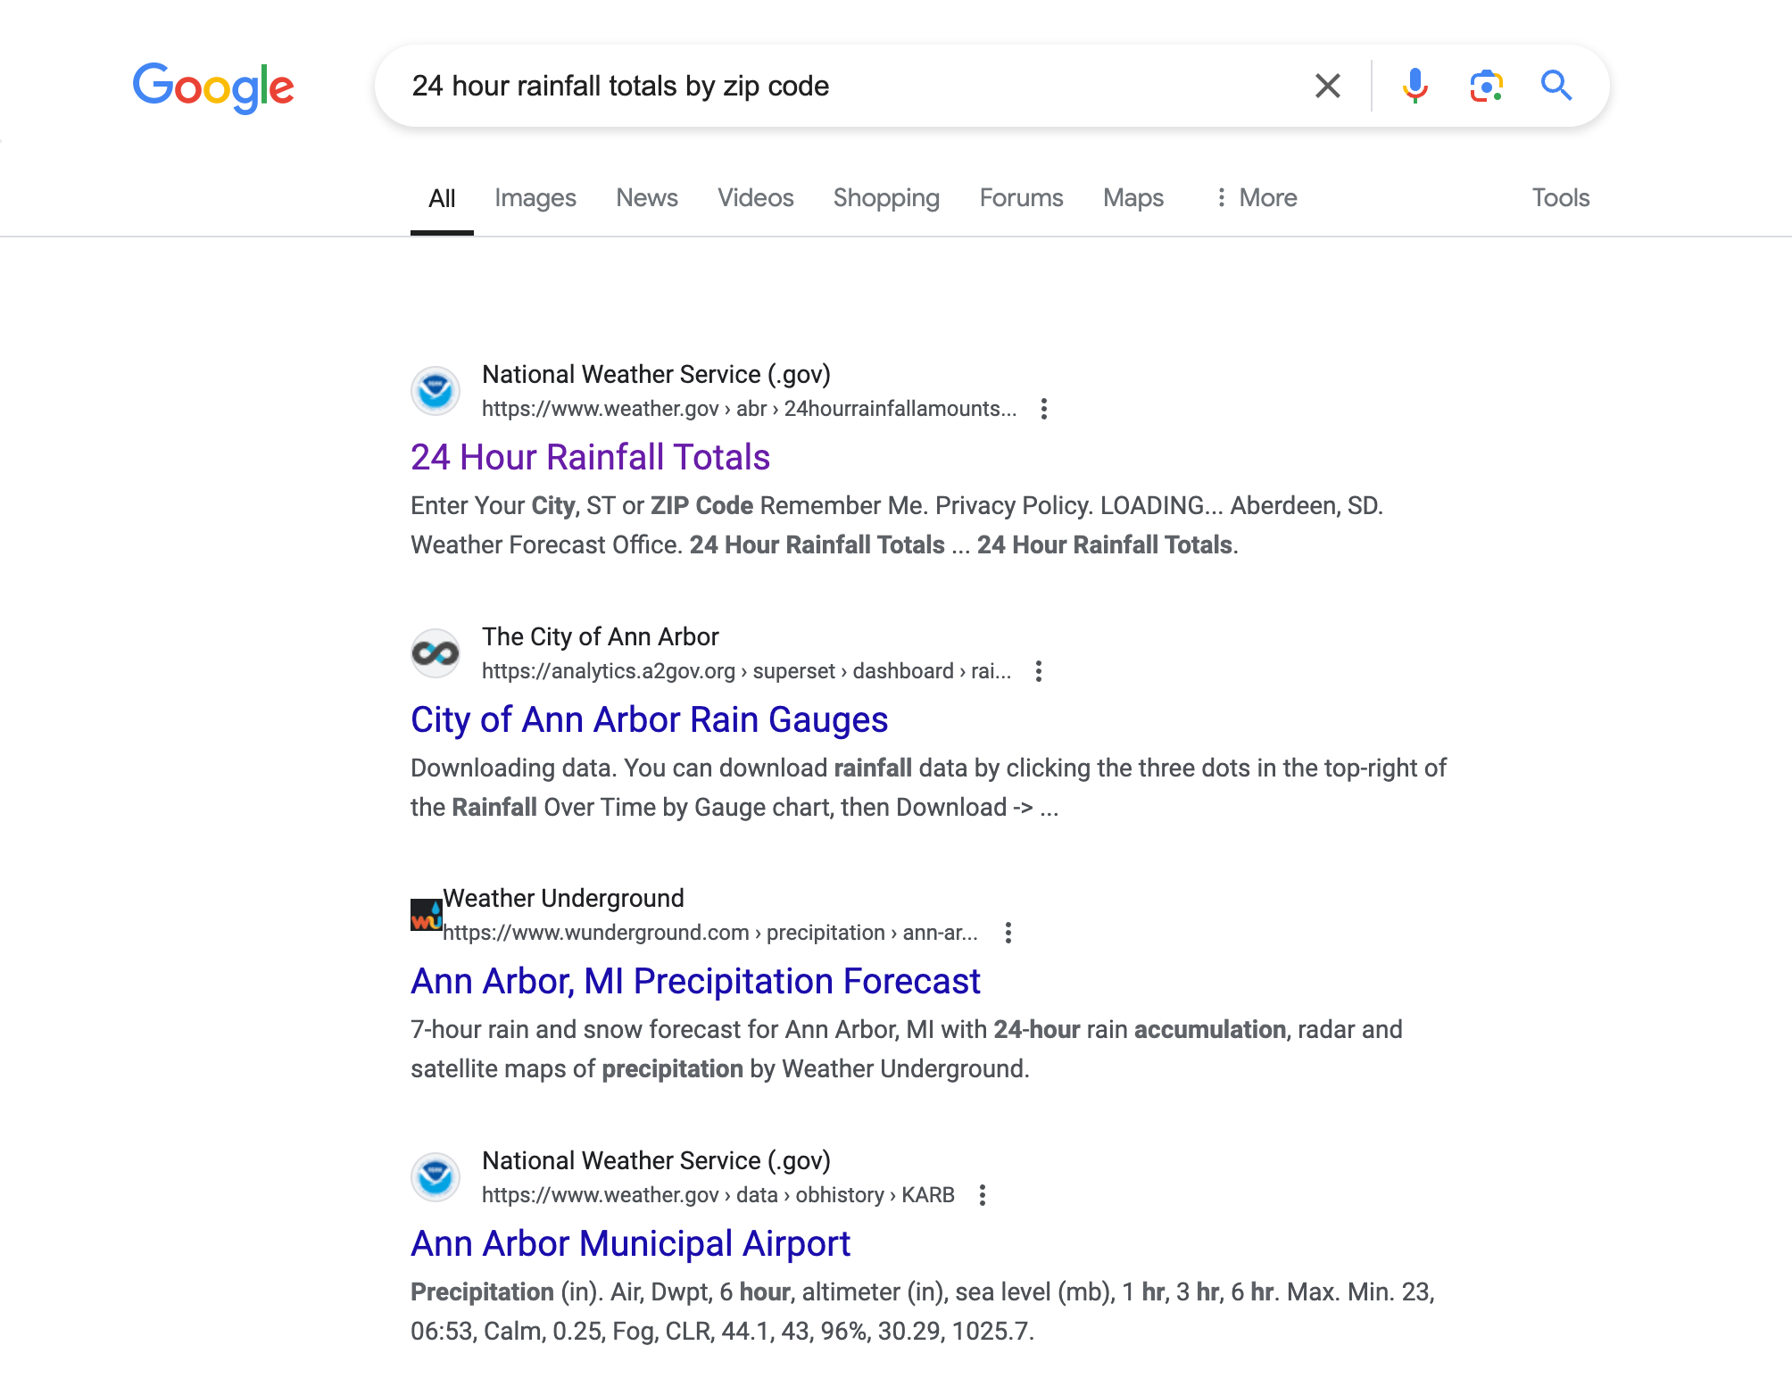Click inside the search query field

[x=803, y=86]
